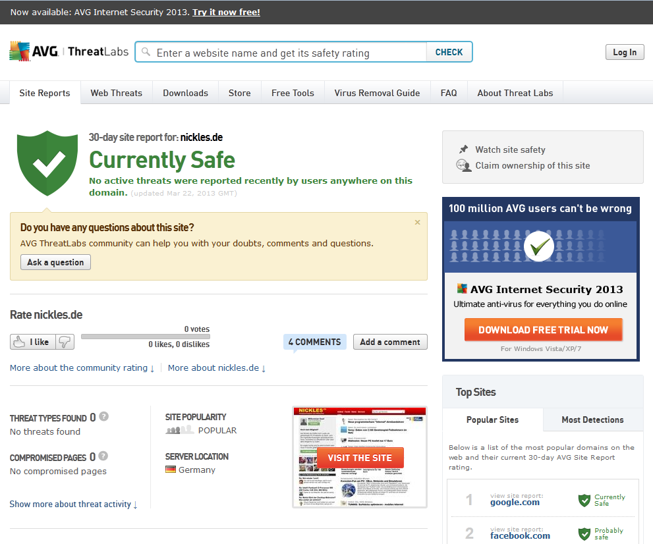Click the Rate nickles.de heading
Viewport: 653px width, 544px height.
(x=46, y=315)
